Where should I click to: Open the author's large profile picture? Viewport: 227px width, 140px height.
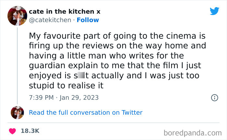click(17, 16)
